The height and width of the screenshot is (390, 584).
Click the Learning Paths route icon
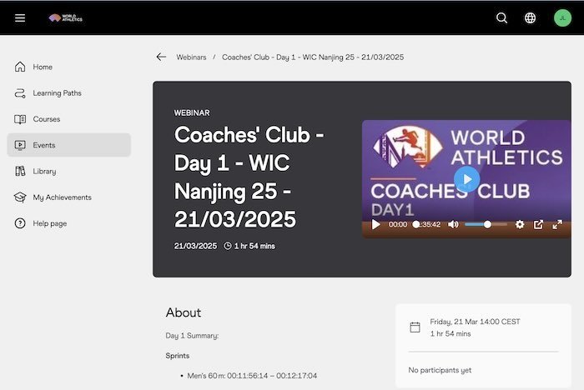pyautogui.click(x=20, y=93)
